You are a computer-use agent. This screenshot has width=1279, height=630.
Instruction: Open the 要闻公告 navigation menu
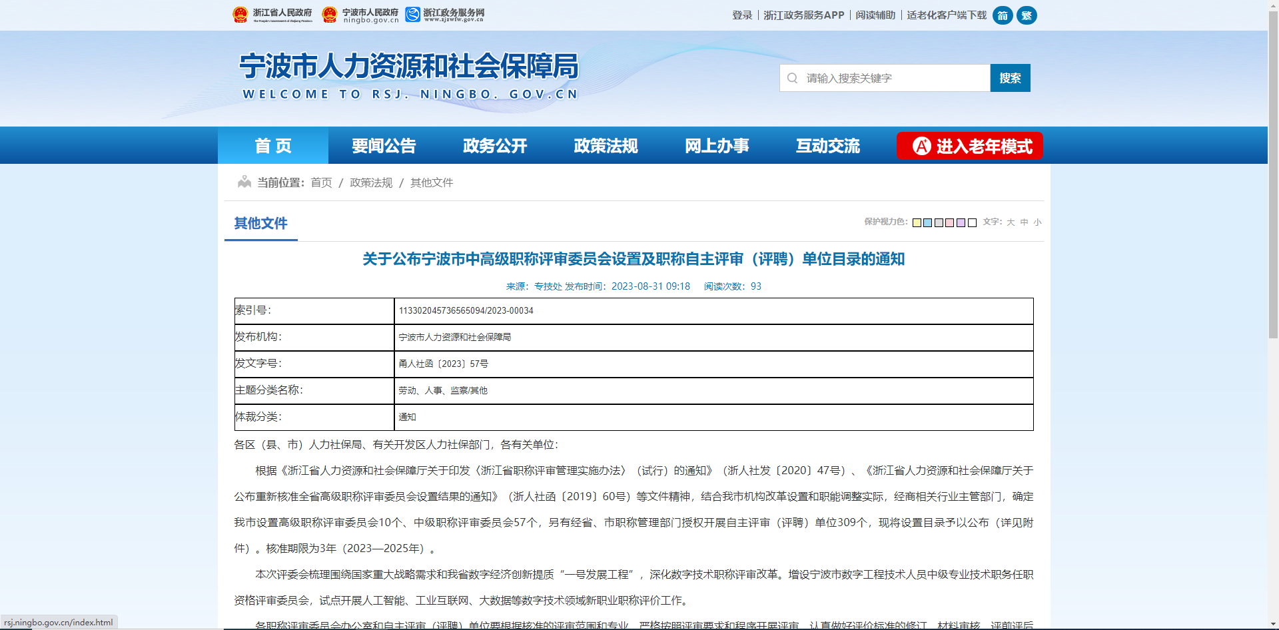point(384,146)
